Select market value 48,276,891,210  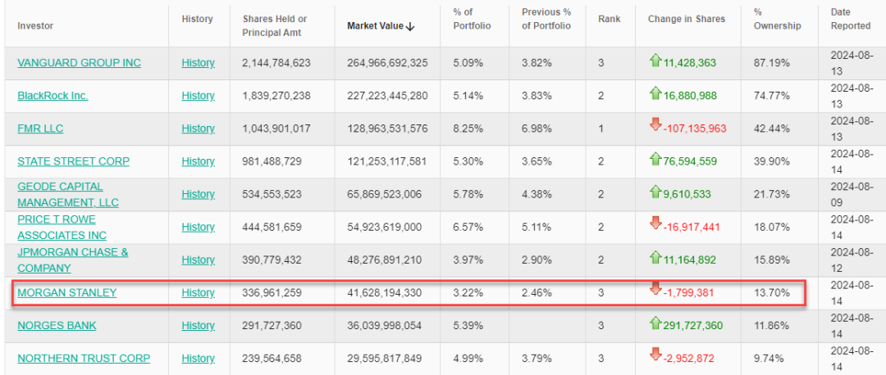(384, 260)
